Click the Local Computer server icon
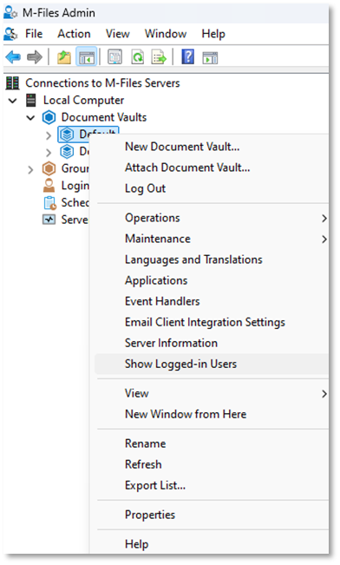 click(x=31, y=100)
